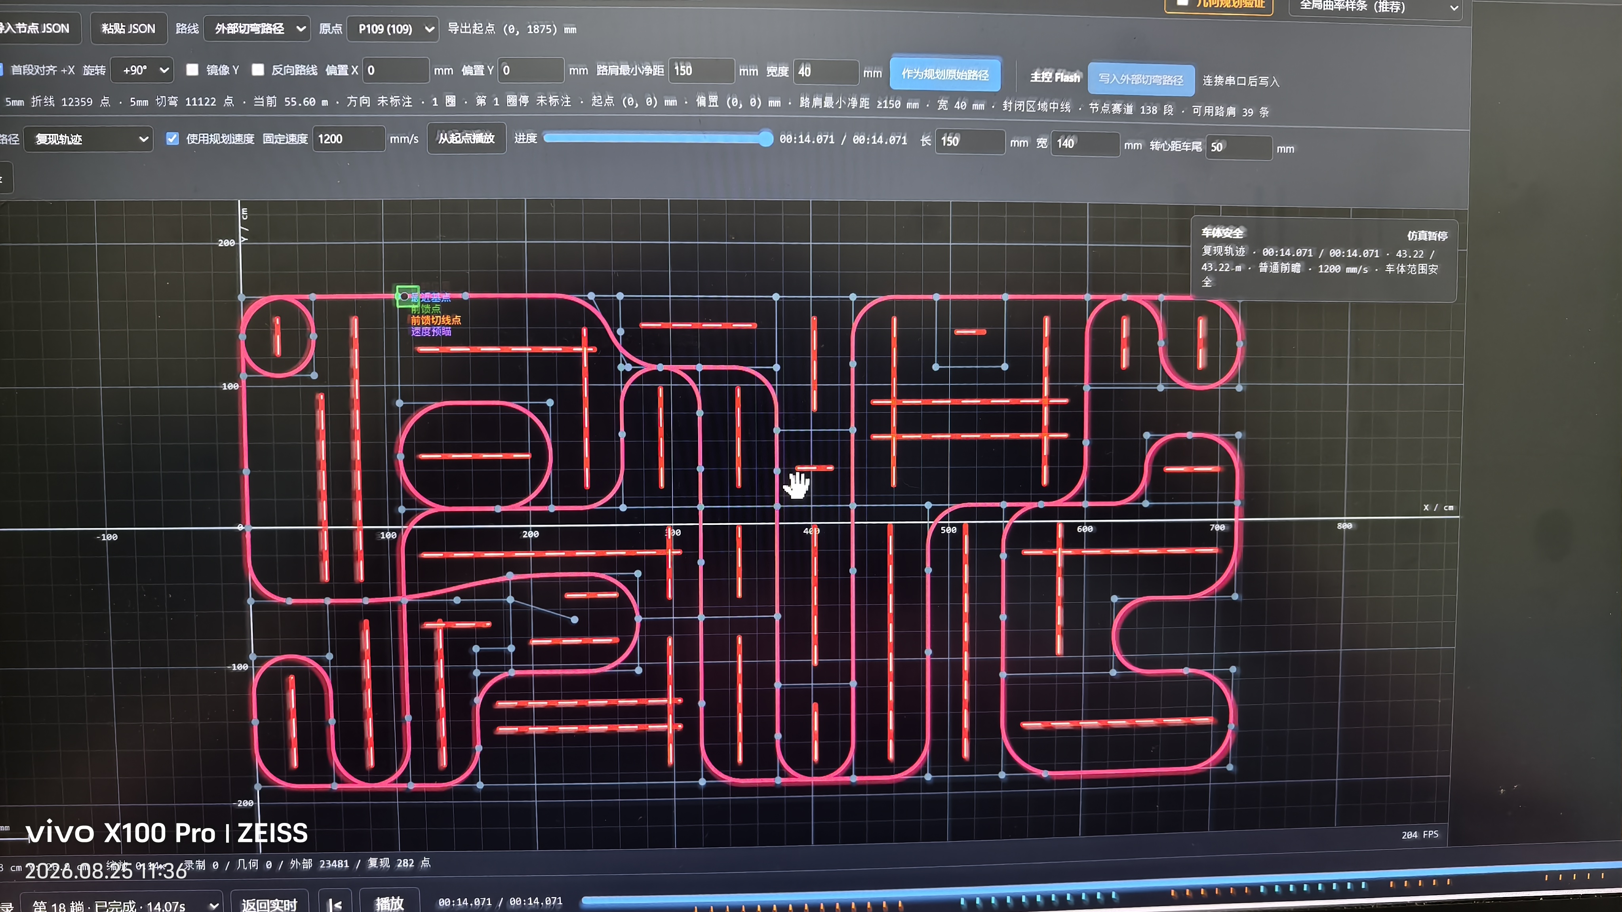
Task: Click the 主控 Flash label
Action: 1055,77
